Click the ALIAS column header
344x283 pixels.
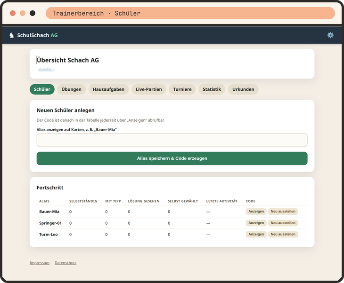point(44,201)
